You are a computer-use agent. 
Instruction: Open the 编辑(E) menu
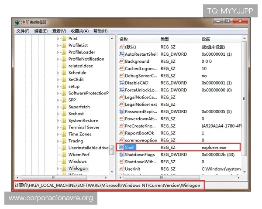41,31
